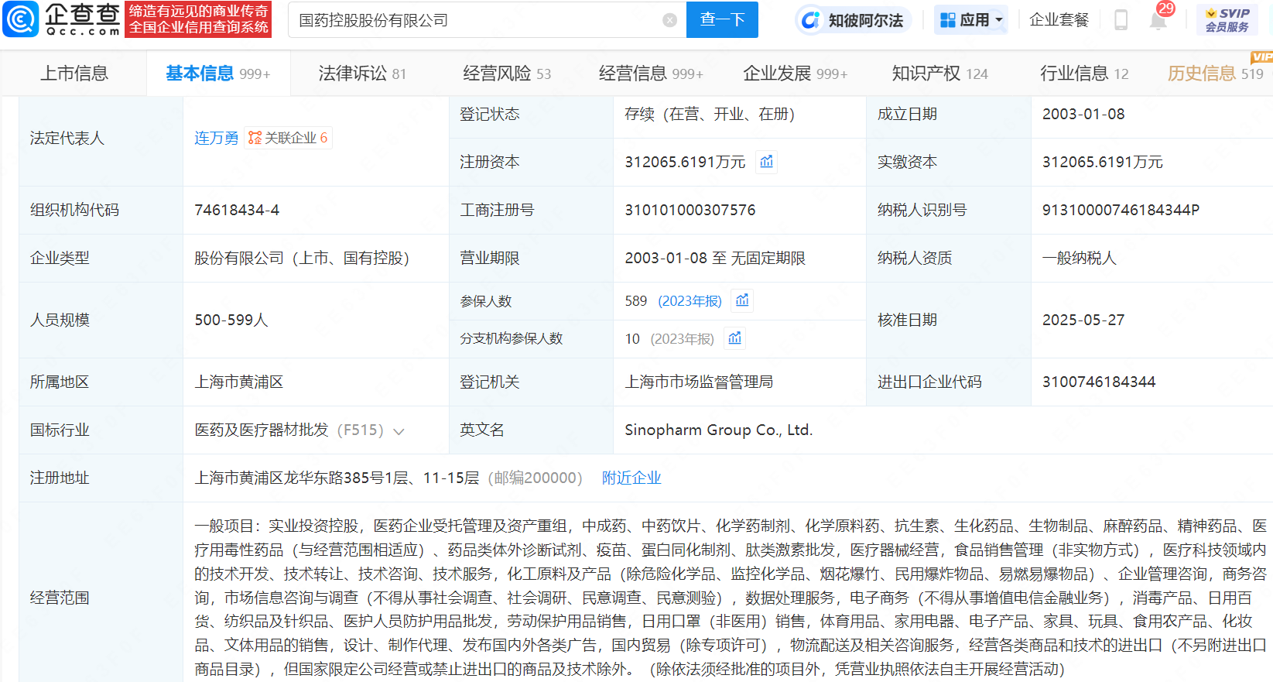This screenshot has width=1273, height=682.
Task: Select 纳税人资质 value 一般纳税人
Action: [1080, 258]
